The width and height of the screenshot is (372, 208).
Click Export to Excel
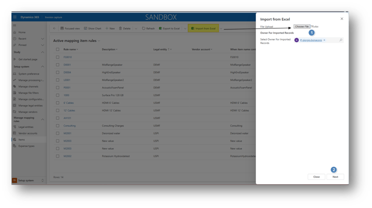click(169, 28)
